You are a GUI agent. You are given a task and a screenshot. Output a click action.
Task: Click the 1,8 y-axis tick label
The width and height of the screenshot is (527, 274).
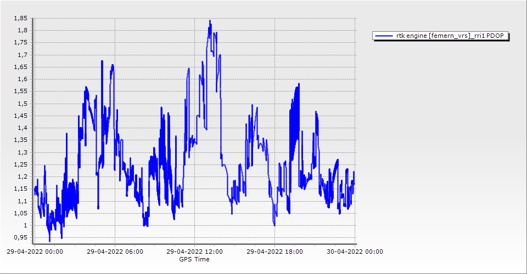pos(22,31)
